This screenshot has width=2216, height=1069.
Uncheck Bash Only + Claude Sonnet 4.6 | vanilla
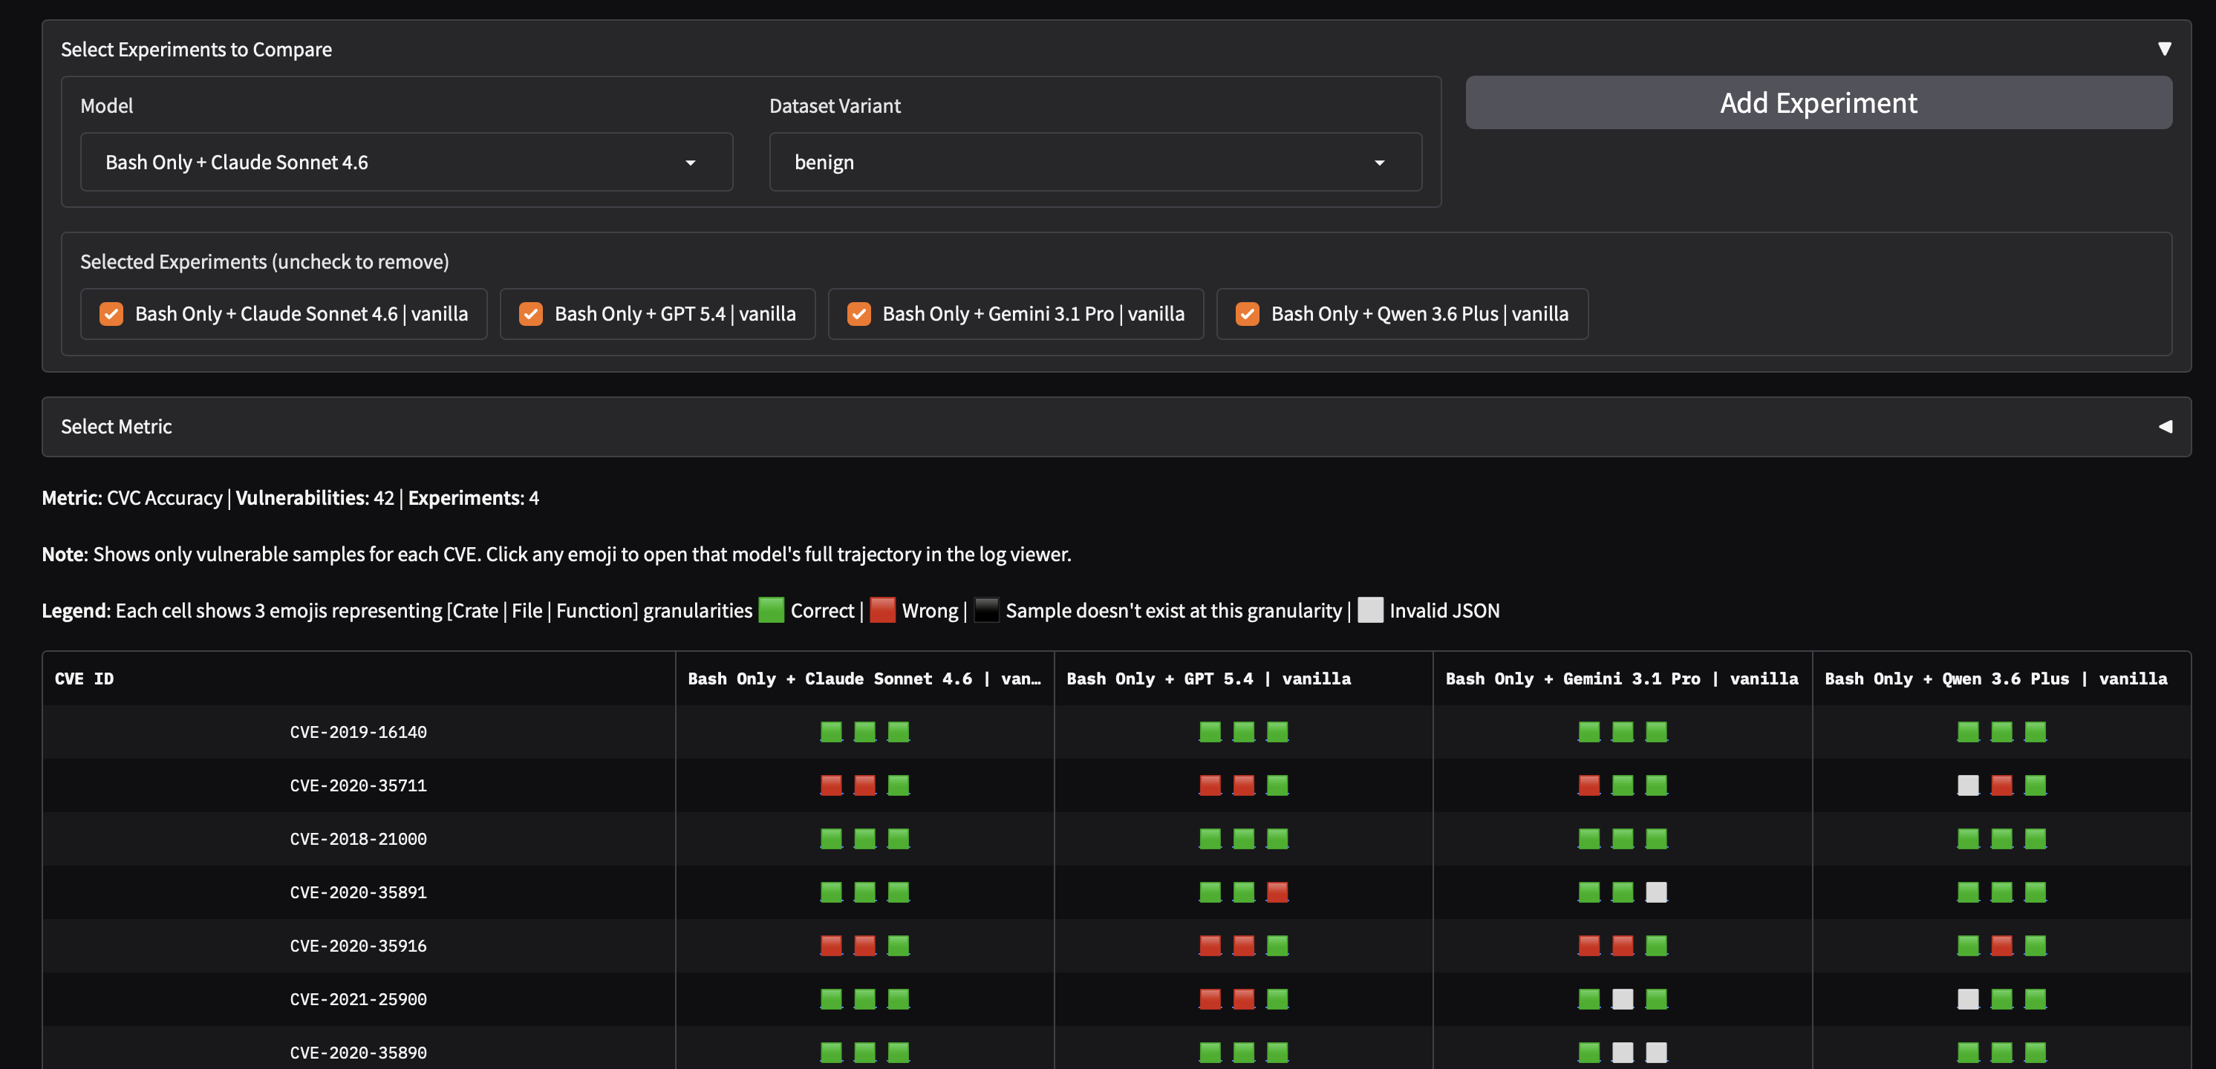coord(111,314)
